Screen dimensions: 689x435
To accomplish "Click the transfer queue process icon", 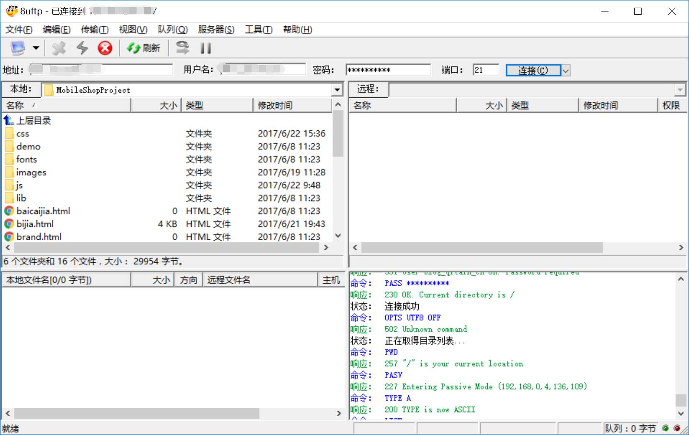I will (183, 48).
